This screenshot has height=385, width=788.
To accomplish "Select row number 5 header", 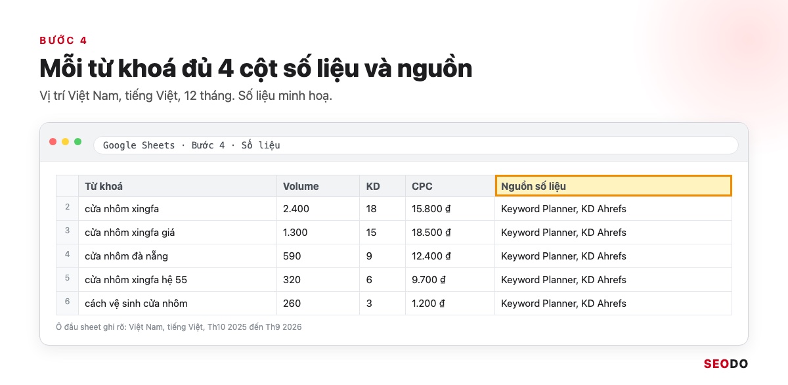I will pyautogui.click(x=68, y=280).
